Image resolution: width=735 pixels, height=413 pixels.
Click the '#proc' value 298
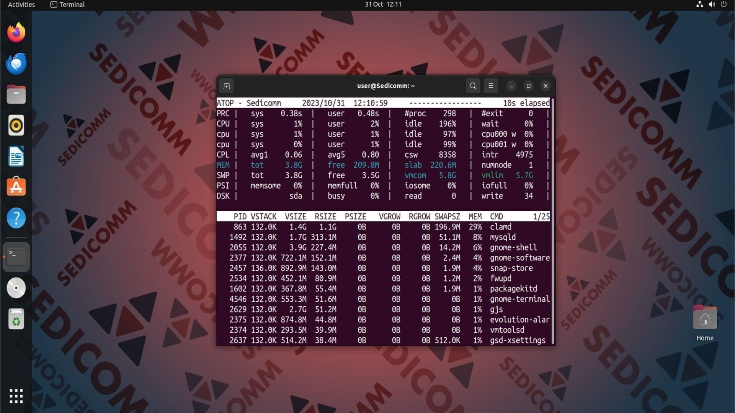[x=449, y=113]
